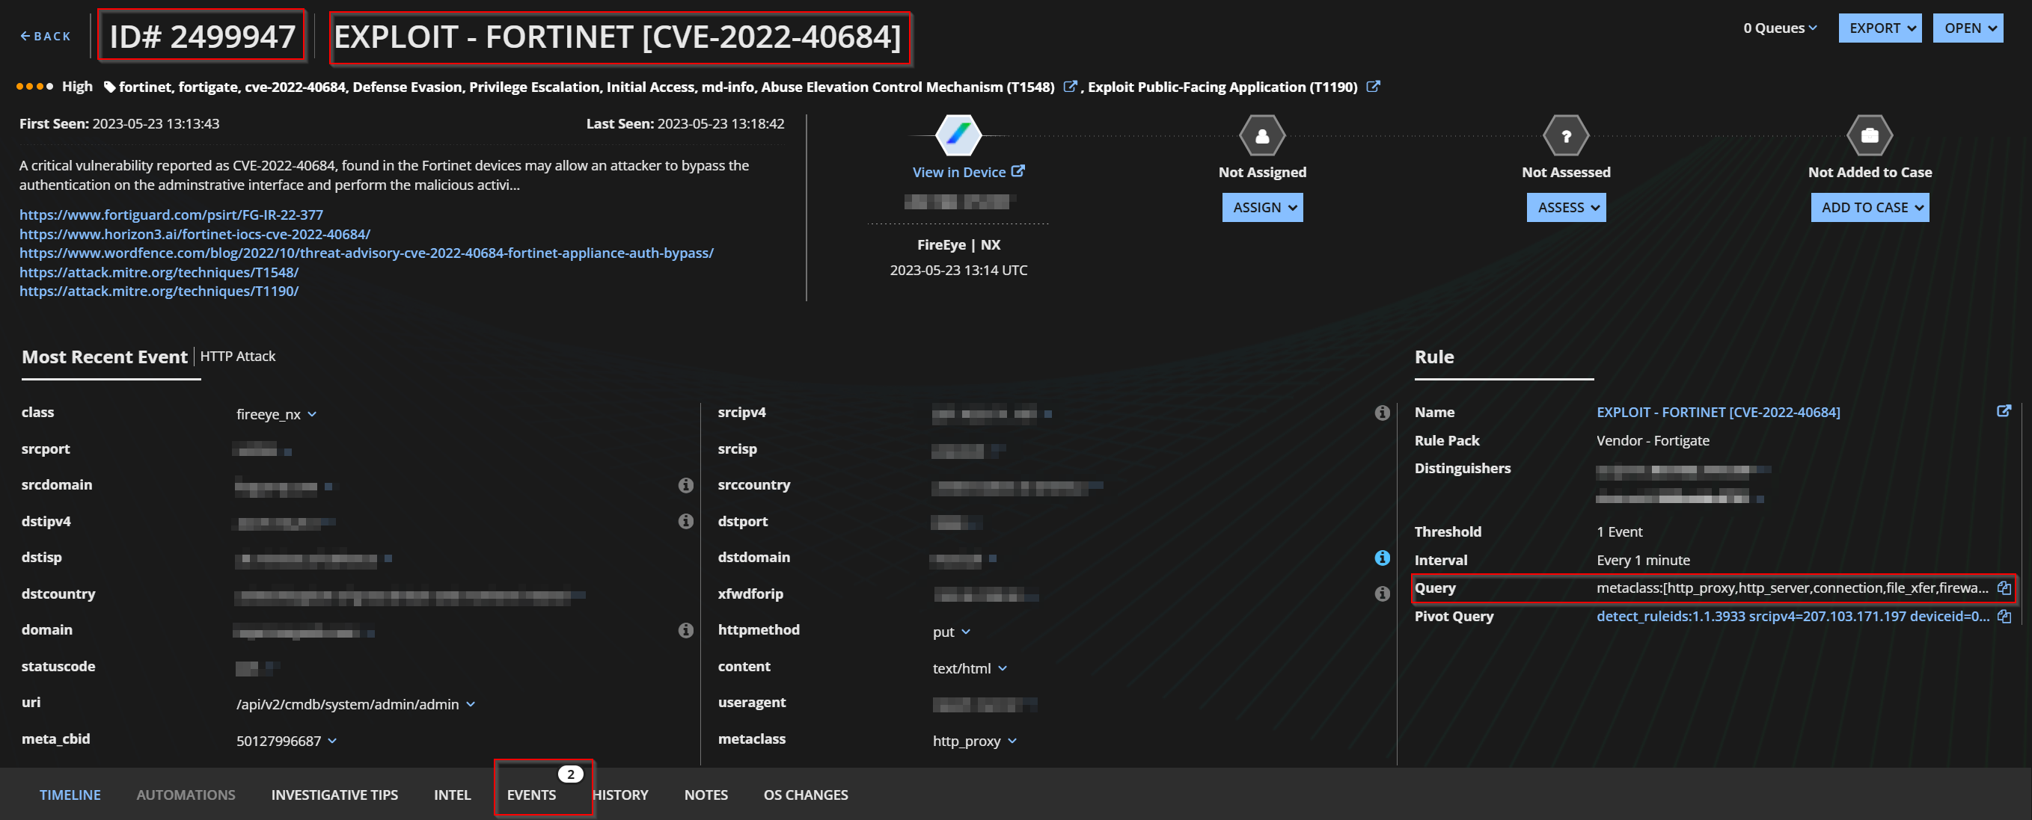Copy the Pivot Query to clipboard
Viewport: 2032px width, 820px height.
tap(2003, 616)
